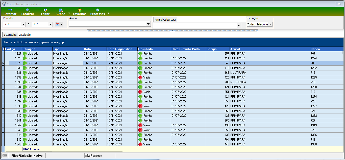Sort by the Data Diagnóstico column header
This screenshot has width=345, height=160.
point(122,49)
